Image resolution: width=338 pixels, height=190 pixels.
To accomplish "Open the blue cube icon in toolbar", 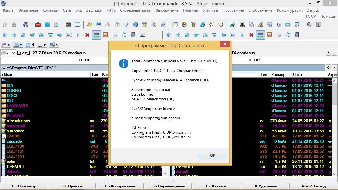I will [x=135, y=25].
